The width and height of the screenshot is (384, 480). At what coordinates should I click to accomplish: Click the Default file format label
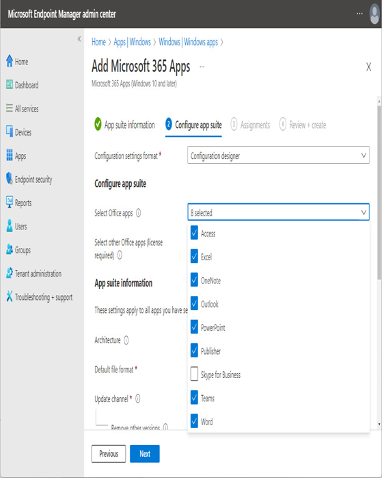[114, 371]
